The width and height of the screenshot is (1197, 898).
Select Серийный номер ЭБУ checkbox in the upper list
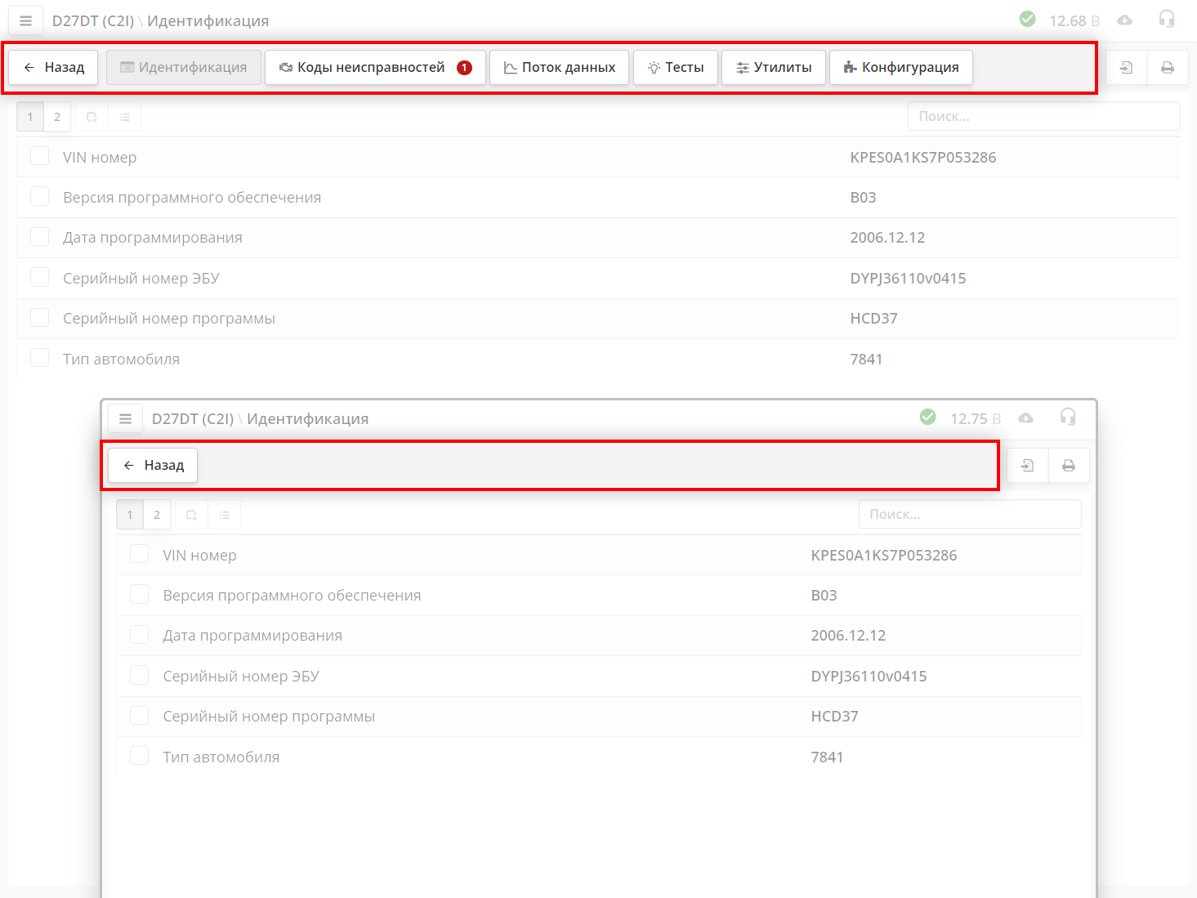click(39, 277)
